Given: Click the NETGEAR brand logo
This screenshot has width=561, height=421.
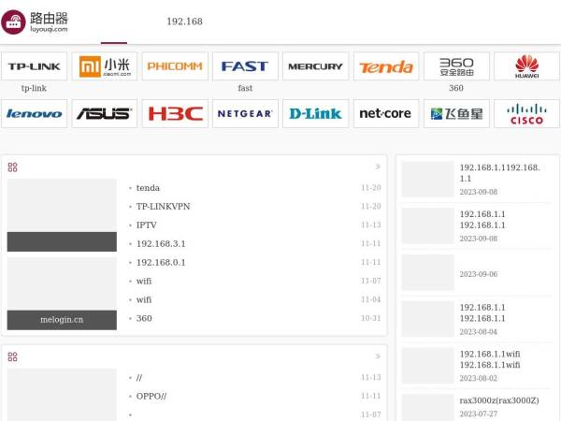Looking at the screenshot, I should click(245, 113).
